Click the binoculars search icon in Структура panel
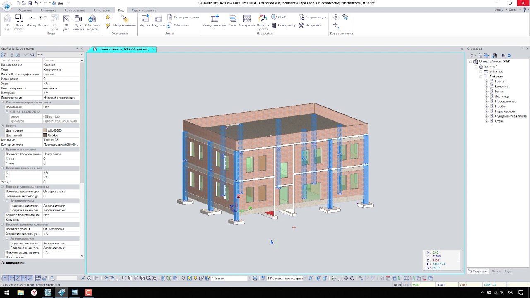Screen dimensions: 530x298 [503, 55]
